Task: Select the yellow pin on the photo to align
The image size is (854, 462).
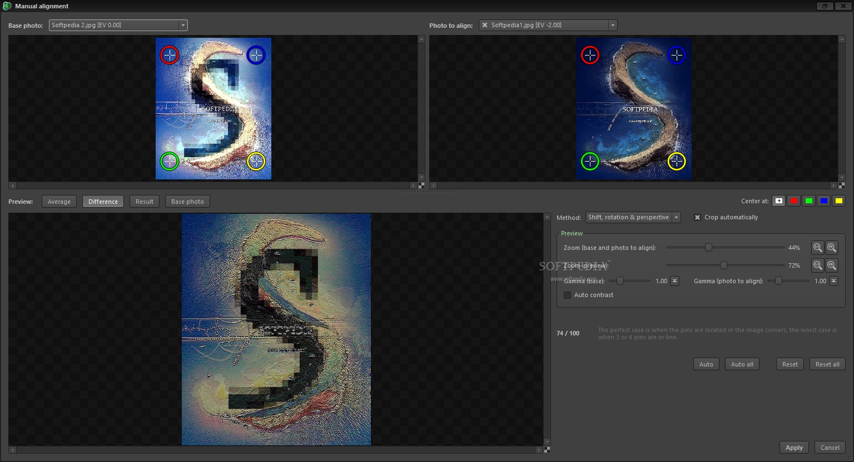Action: click(677, 161)
